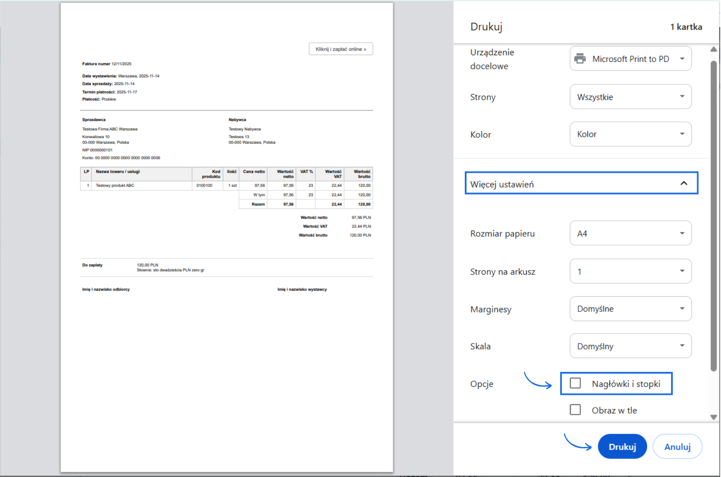Open the Skala dropdown
This screenshot has width=721, height=477.
630,346
